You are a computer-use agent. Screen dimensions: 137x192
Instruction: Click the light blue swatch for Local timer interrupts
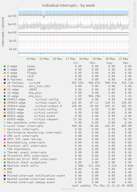[x=5, y=126]
